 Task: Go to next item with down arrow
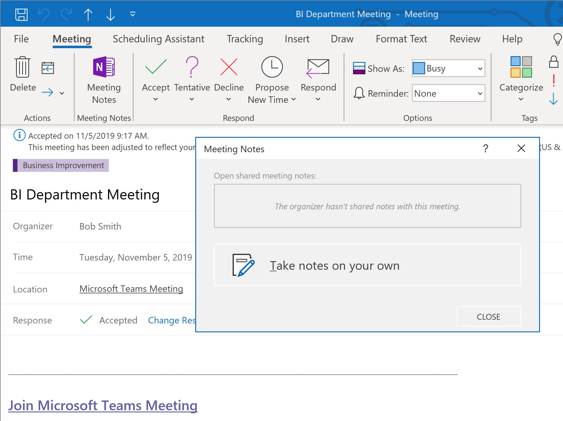pyautogui.click(x=110, y=14)
